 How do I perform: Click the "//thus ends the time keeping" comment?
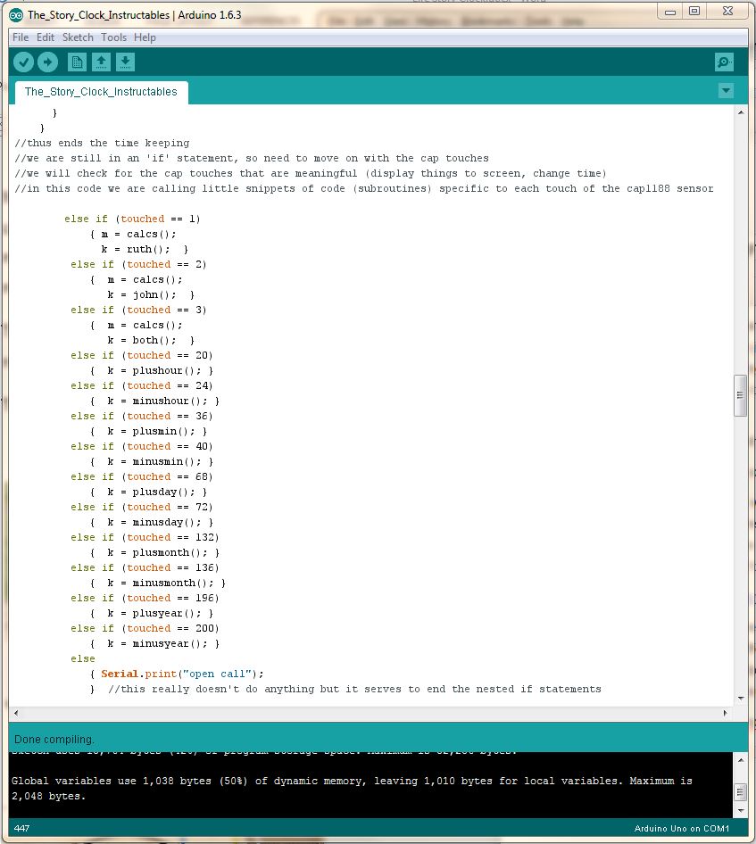(x=103, y=143)
